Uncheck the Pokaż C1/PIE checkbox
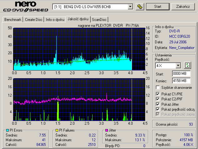This screenshot has width=198, height=149. pos(158,94)
